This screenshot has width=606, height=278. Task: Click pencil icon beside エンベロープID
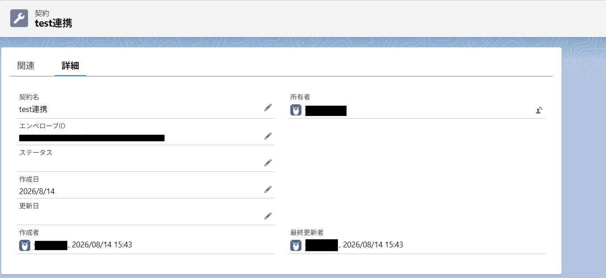pos(268,136)
